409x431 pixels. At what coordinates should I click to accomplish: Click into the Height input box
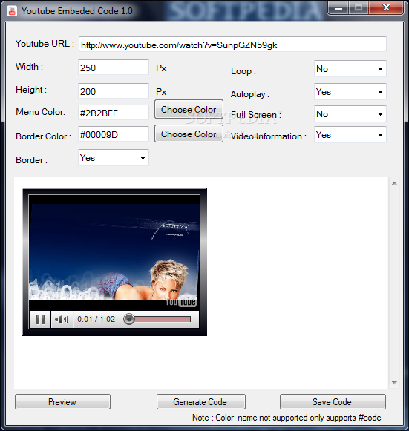[x=114, y=91]
